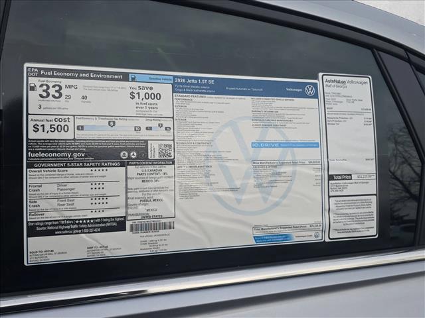Viewport: 425px width, 318px height.
Task: Click the VIN barcode below parts content
Action: pyautogui.click(x=152, y=227)
